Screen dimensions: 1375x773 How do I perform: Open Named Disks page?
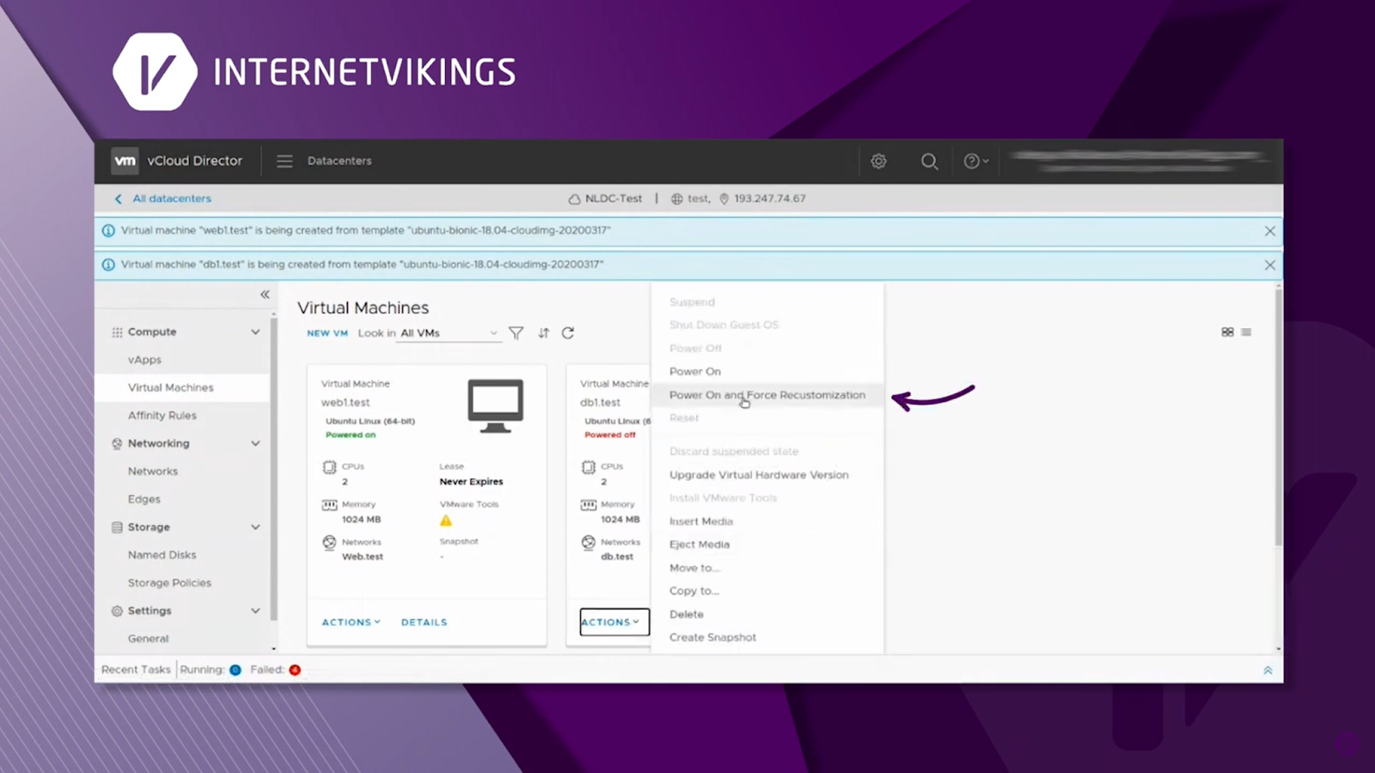162,555
